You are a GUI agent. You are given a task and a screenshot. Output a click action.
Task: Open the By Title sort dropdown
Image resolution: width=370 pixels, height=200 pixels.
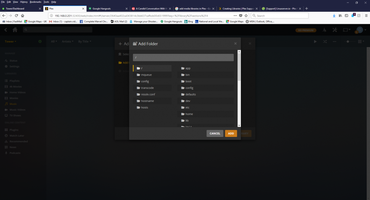point(85,41)
